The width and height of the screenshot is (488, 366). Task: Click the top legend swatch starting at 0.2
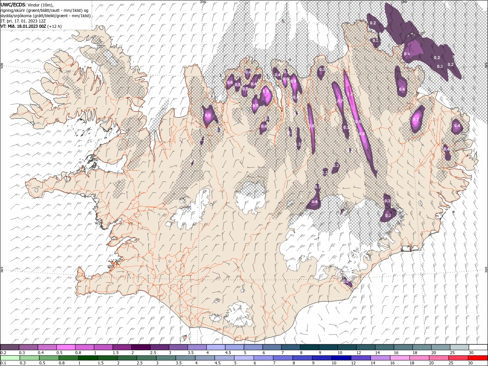point(10,347)
